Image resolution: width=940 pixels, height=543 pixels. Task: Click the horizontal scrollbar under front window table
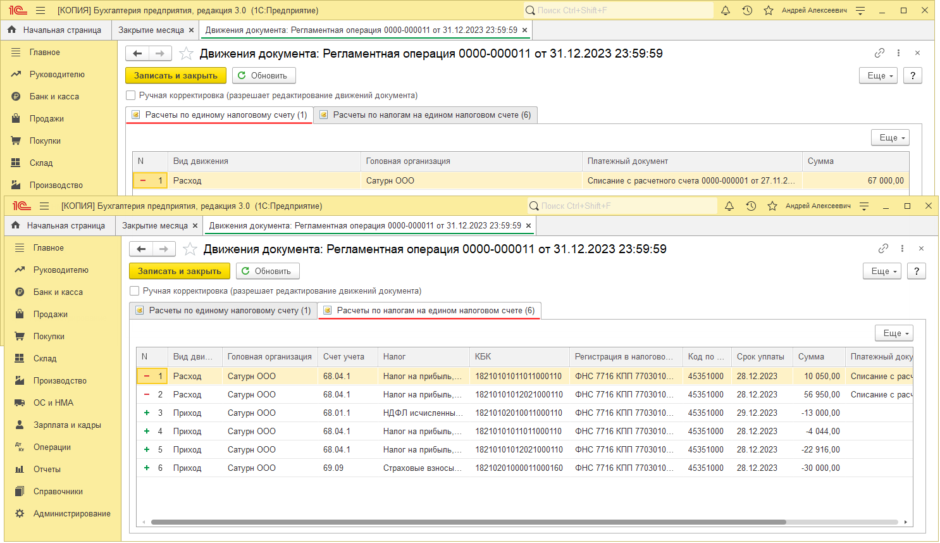coord(468,522)
